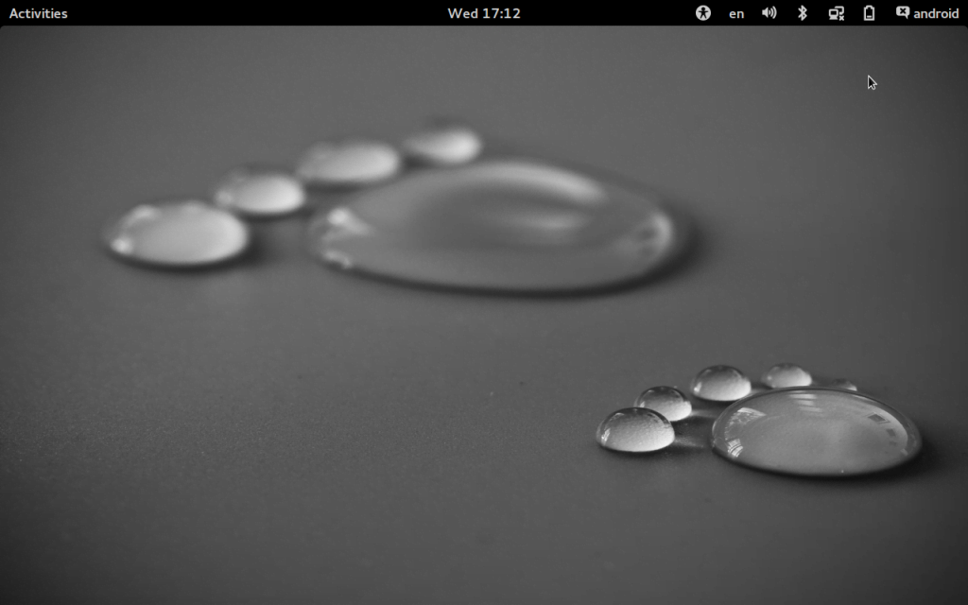The image size is (968, 605).
Task: Open the android user menu
Action: coord(927,13)
